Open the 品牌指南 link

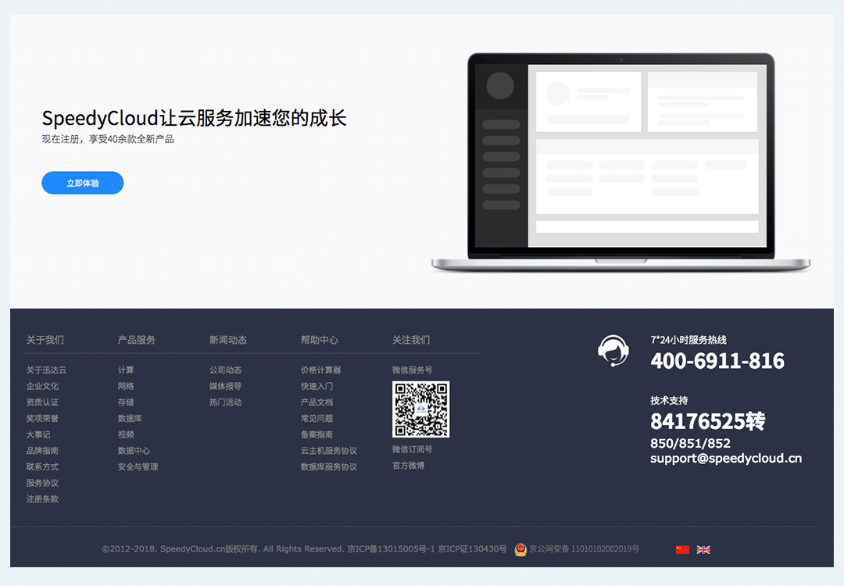point(42,451)
